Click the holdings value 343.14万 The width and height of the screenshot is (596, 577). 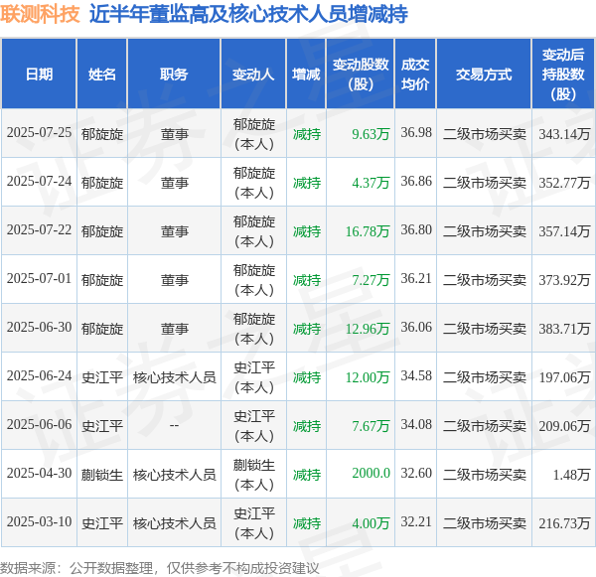coord(564,134)
